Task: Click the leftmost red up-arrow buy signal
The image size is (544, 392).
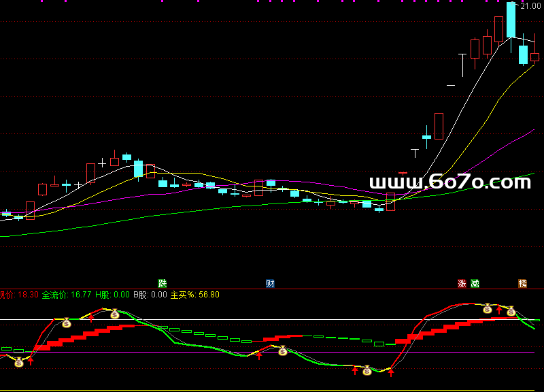Action: coord(31,361)
